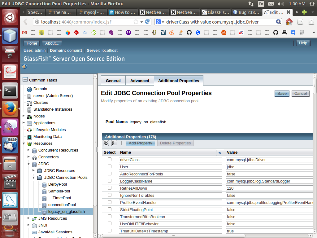The height and width of the screenshot is (238, 317).
Task: Check the RetriesAllDown row checkbox
Action: [110, 188]
